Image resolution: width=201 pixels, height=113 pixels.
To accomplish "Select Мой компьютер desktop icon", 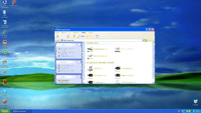I will [x=5, y=4].
